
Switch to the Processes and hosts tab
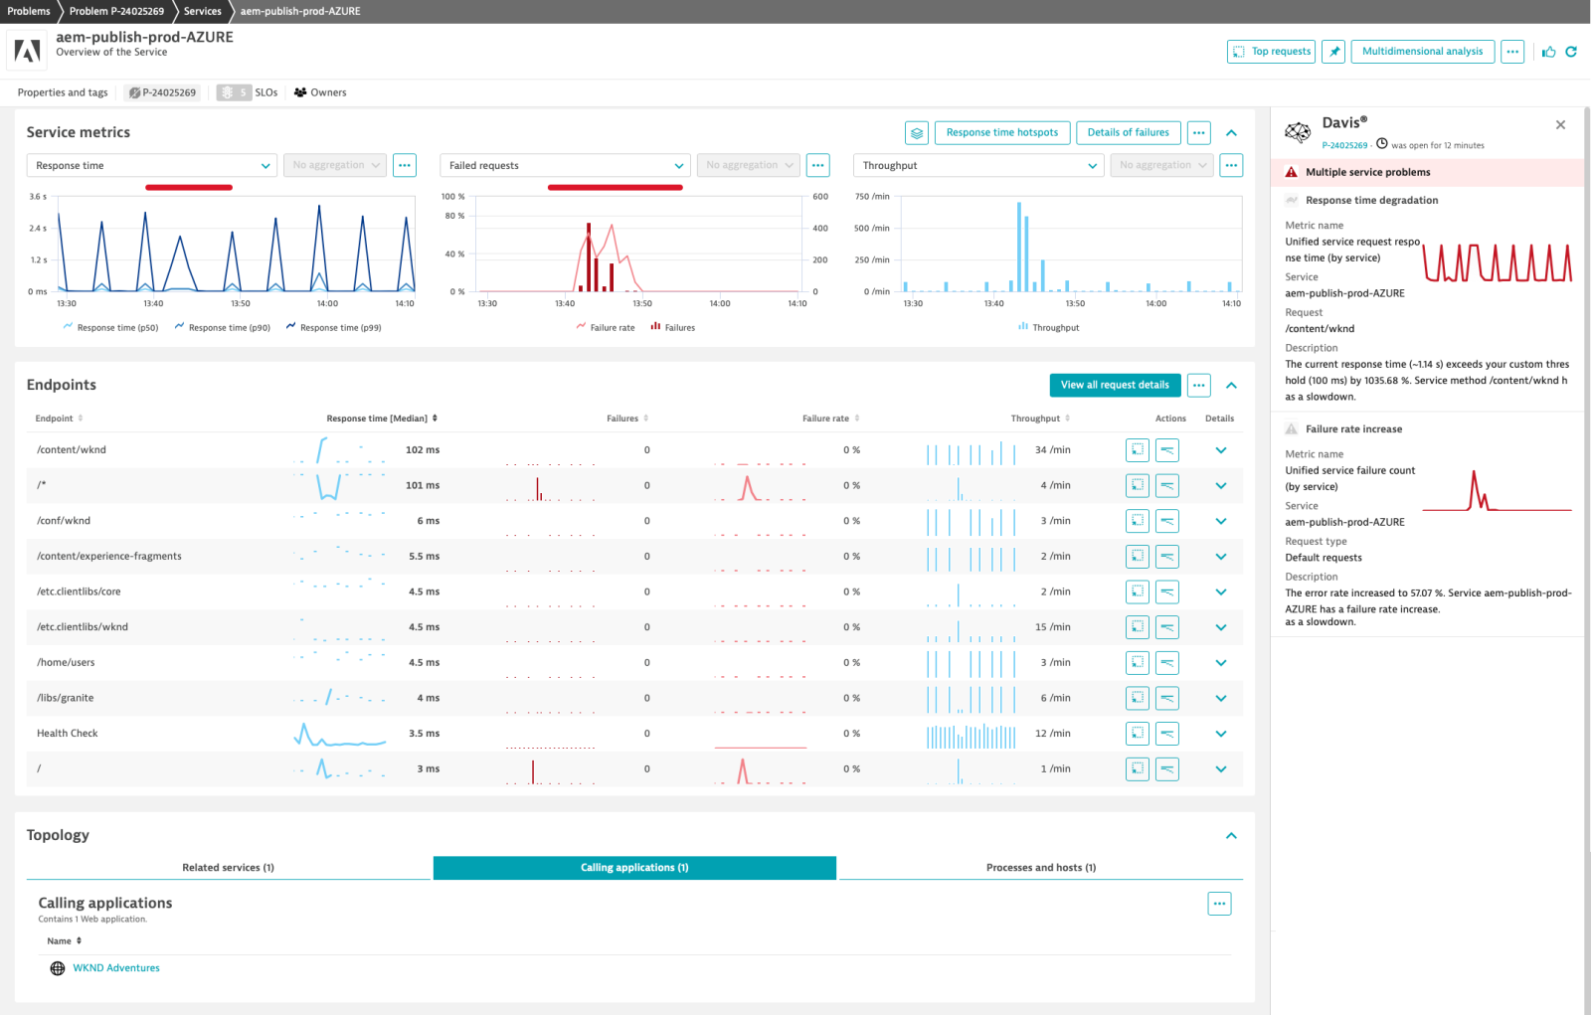pos(1040,867)
